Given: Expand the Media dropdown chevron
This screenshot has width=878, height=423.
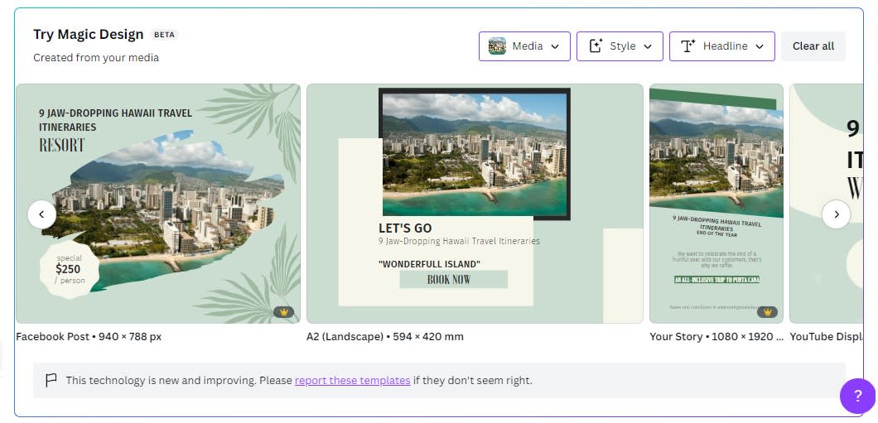Looking at the screenshot, I should [x=555, y=46].
